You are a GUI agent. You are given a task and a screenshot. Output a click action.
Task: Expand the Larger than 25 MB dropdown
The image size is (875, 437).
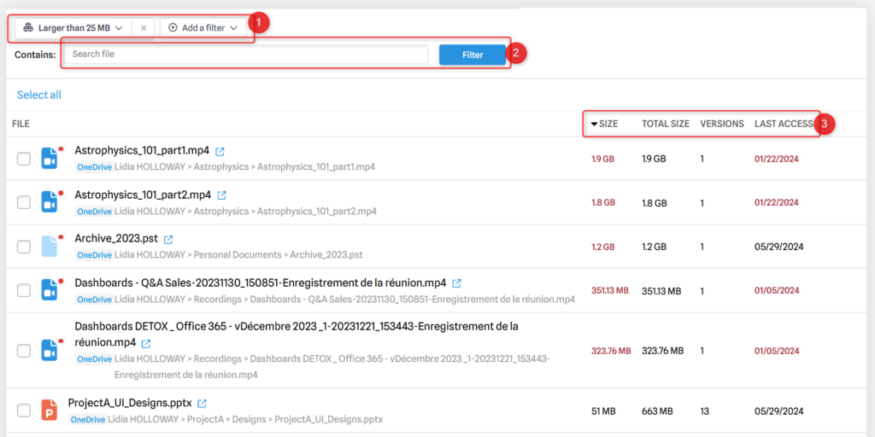click(x=73, y=28)
